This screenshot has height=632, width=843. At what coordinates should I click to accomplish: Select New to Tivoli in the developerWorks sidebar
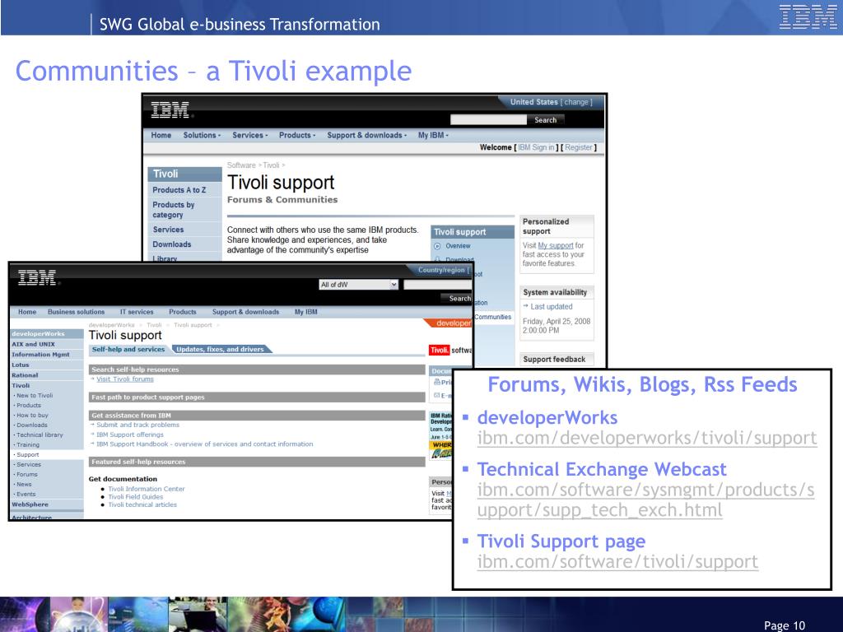35,396
